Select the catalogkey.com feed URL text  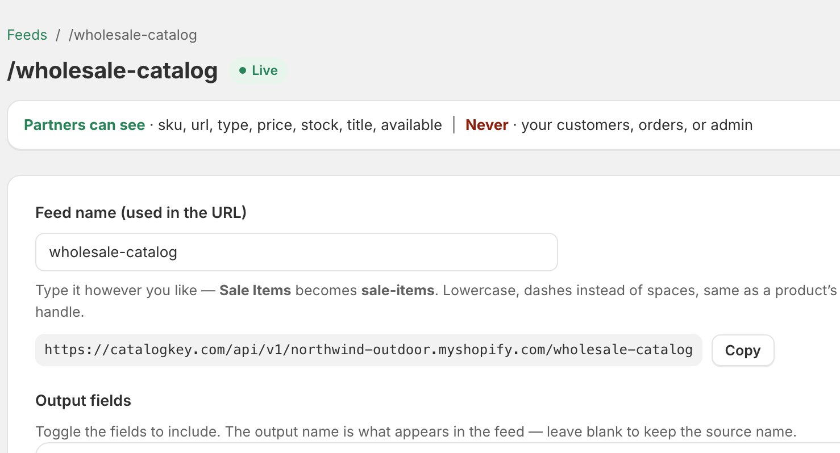tap(368, 350)
